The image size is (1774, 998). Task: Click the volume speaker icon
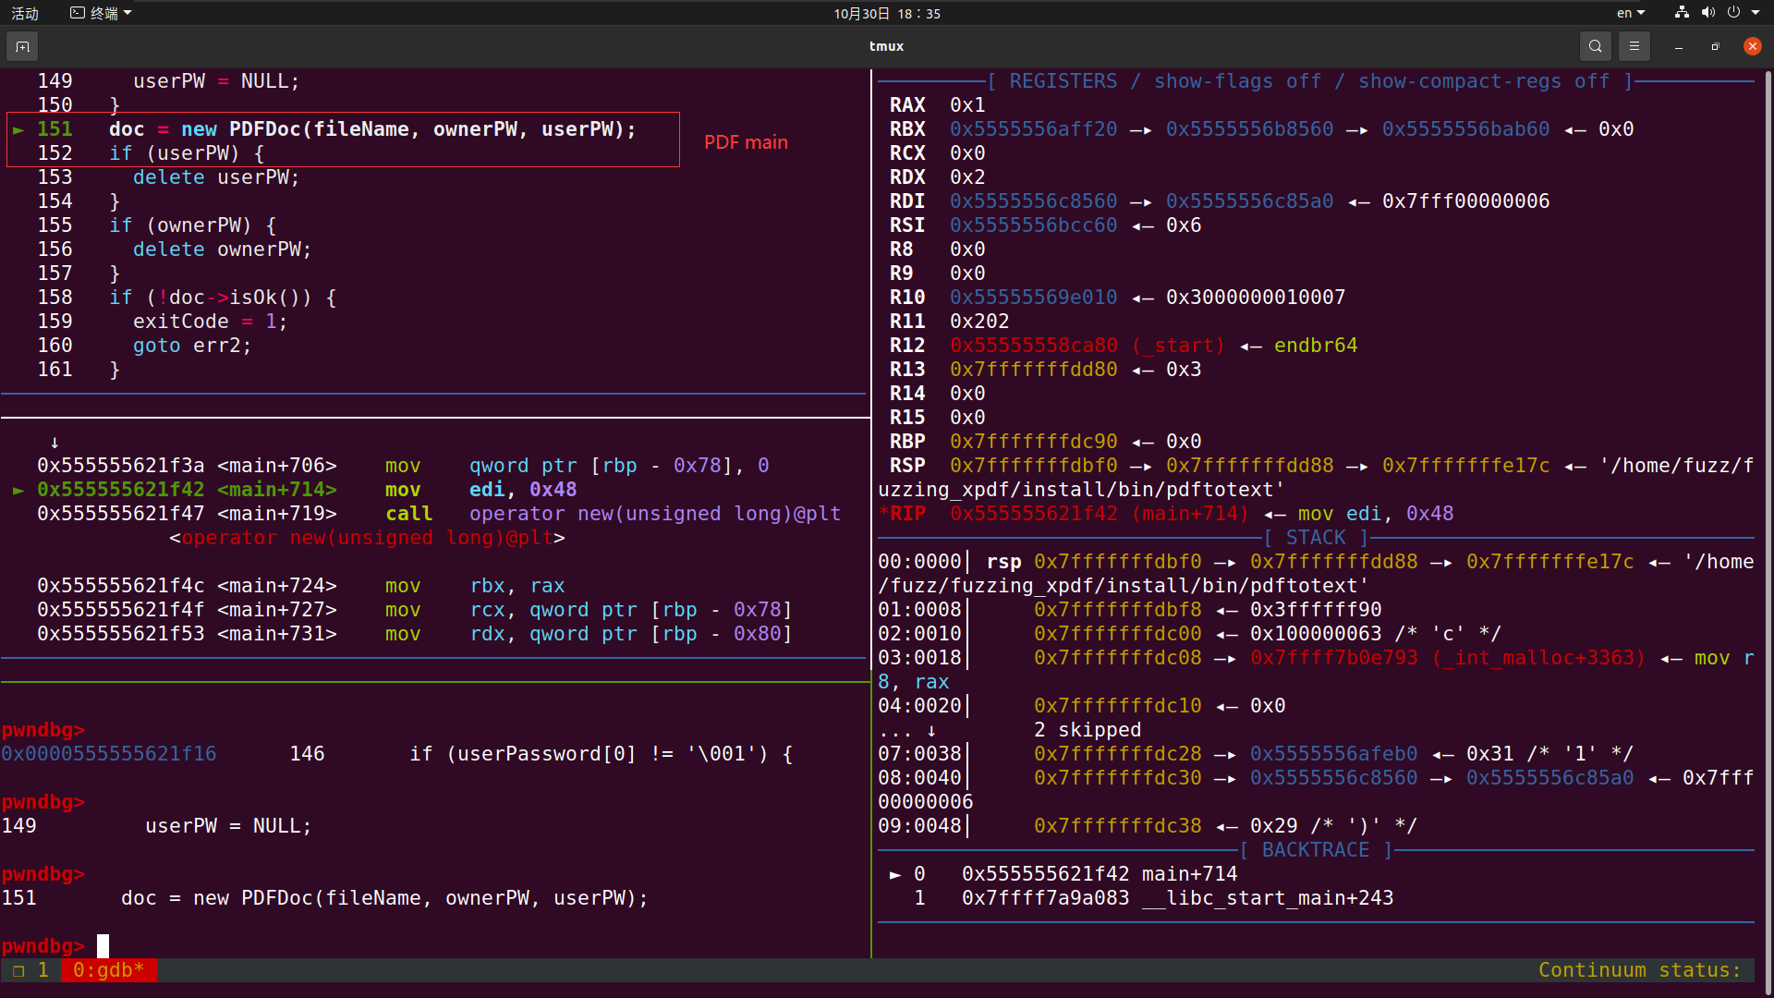pyautogui.click(x=1707, y=13)
